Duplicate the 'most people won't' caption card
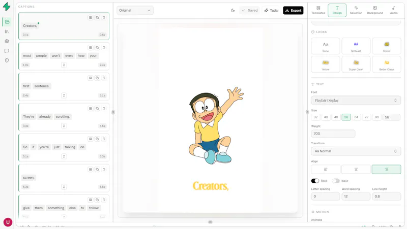407x229 pixels. pyautogui.click(x=97, y=47)
